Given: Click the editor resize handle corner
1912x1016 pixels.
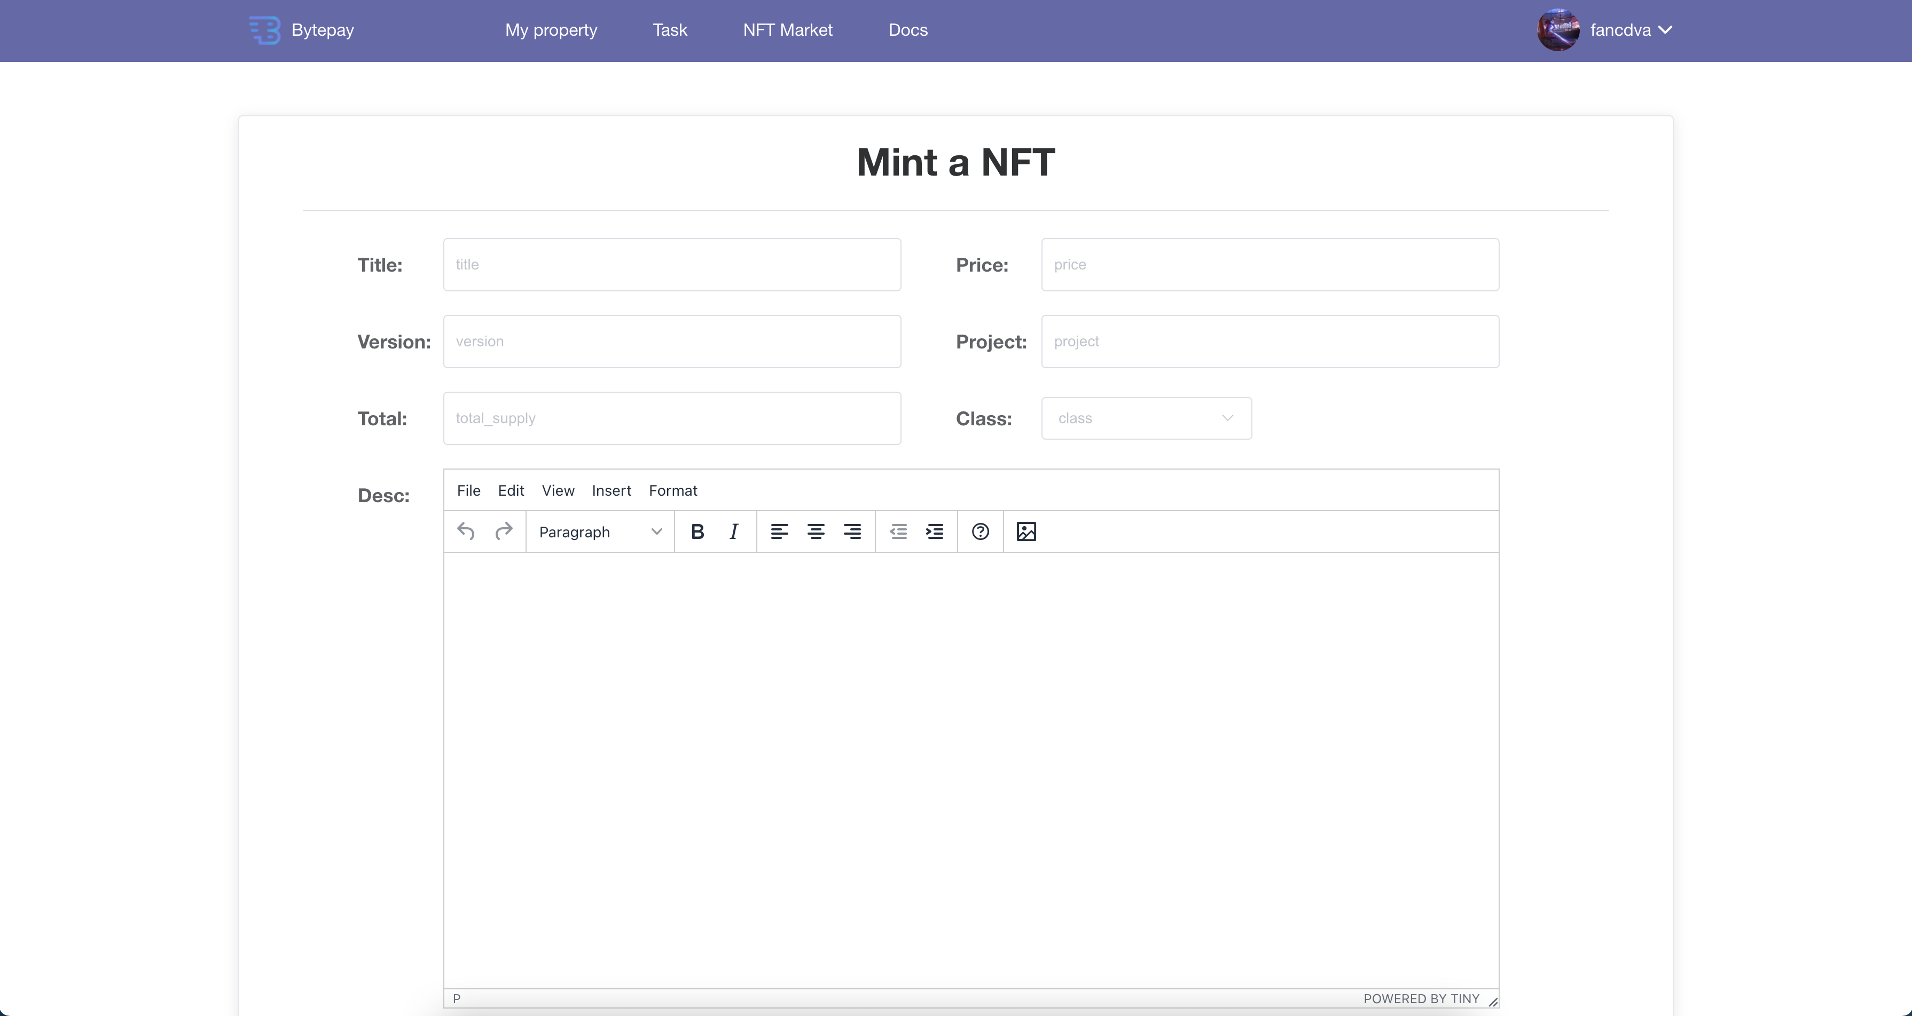Looking at the screenshot, I should pyautogui.click(x=1493, y=1002).
